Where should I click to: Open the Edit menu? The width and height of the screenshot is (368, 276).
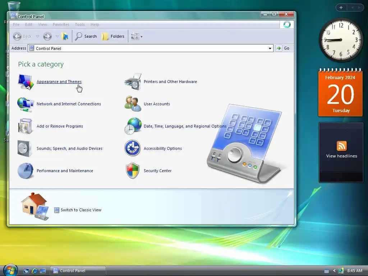tap(29, 24)
